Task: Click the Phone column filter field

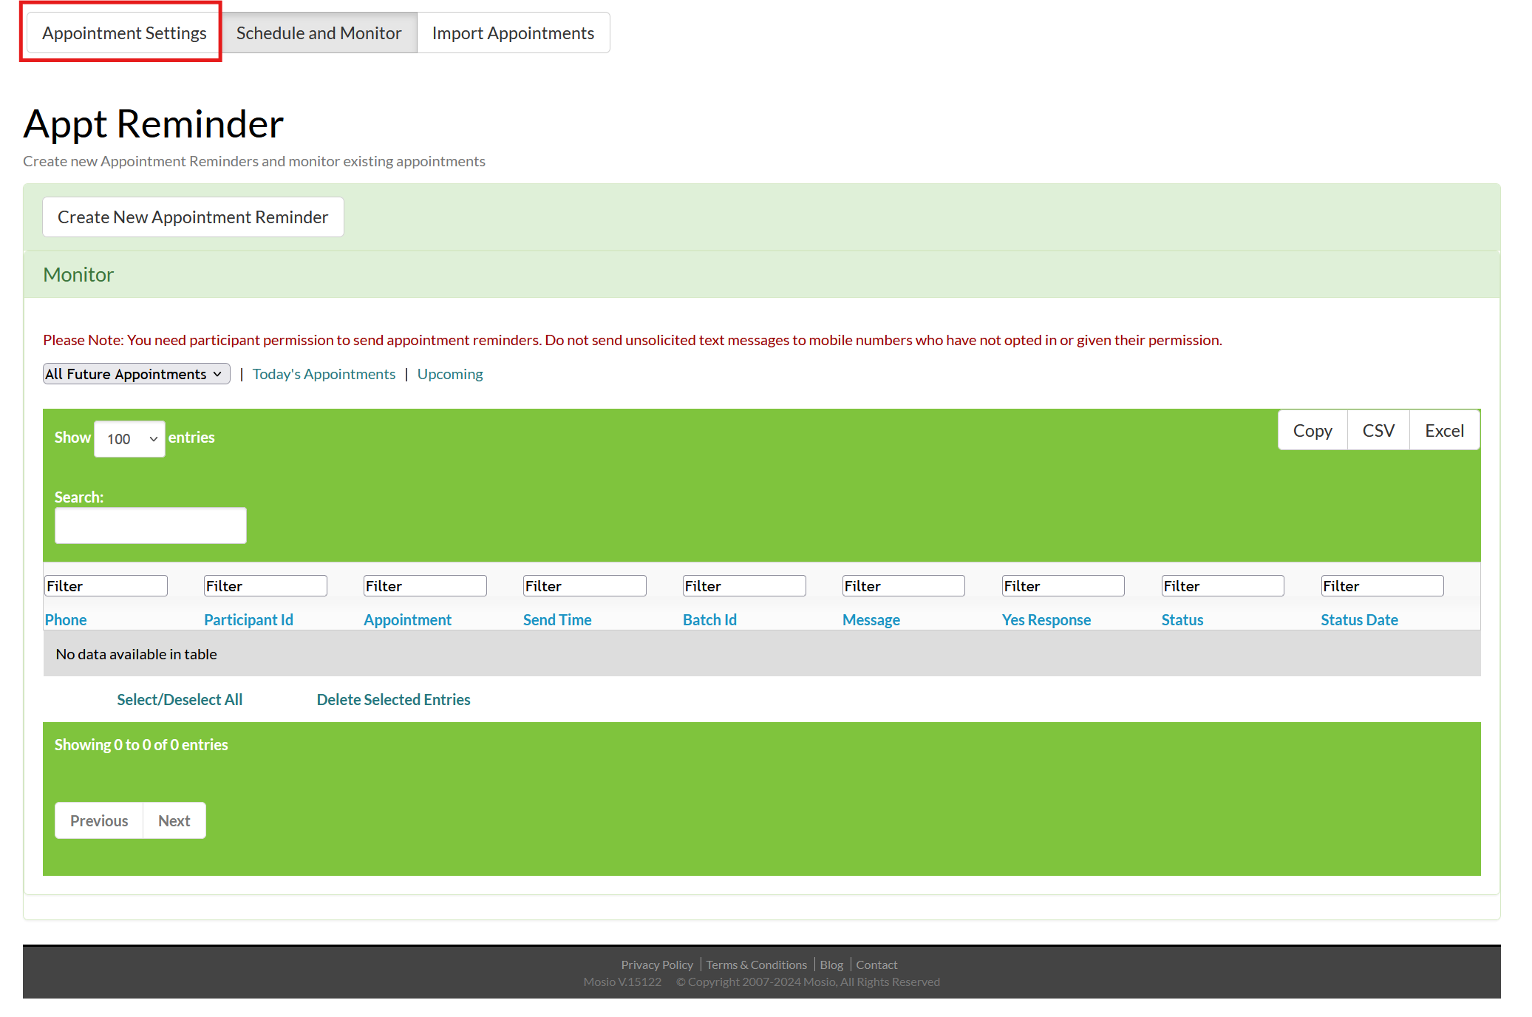Action: tap(106, 586)
